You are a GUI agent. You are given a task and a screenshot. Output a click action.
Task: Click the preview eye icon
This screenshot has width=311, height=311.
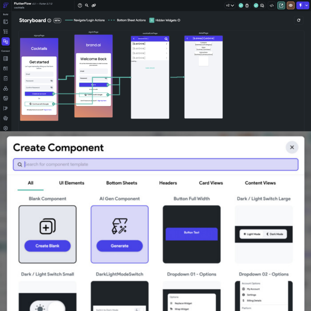pos(291,5)
